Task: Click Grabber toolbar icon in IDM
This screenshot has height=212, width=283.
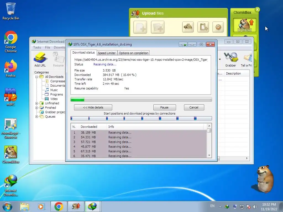Action: 230,60
